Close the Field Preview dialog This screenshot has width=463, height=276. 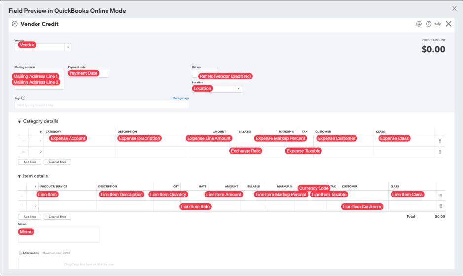(454, 8)
